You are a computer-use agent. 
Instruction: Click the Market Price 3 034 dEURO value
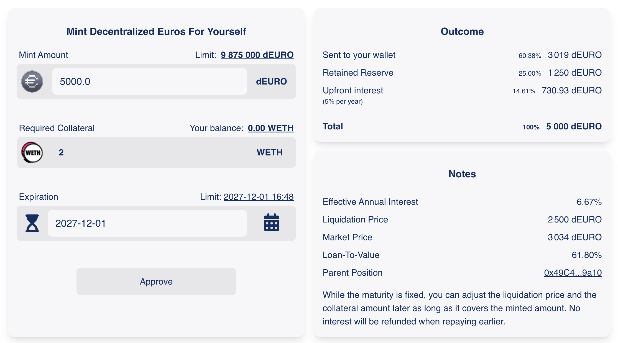coord(574,237)
